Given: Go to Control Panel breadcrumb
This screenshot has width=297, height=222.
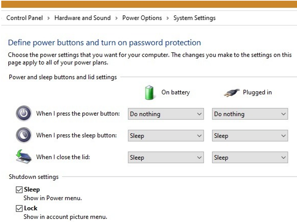Looking at the screenshot, I should (x=24, y=18).
